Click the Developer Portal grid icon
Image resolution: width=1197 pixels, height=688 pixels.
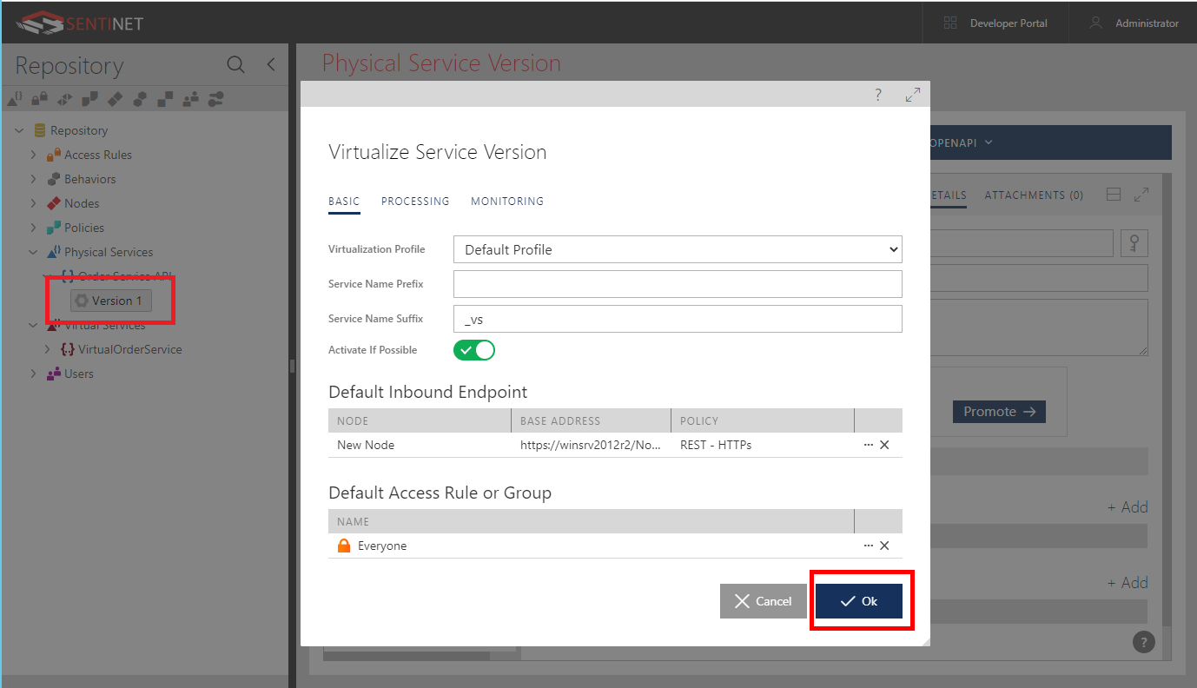[951, 23]
